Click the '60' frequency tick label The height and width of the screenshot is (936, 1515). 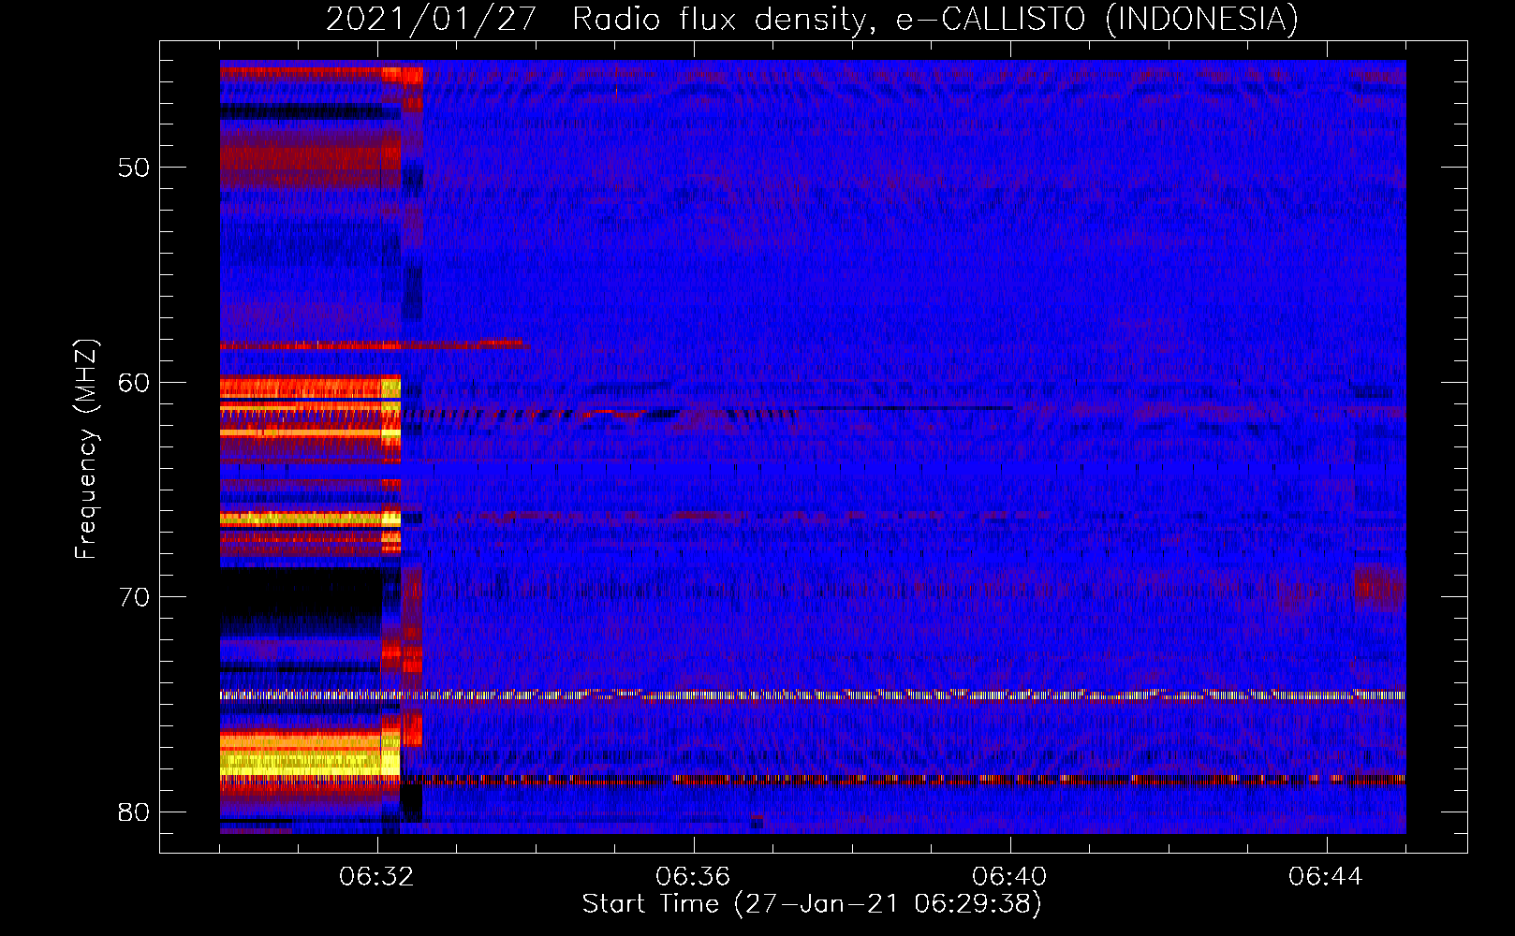133,382
